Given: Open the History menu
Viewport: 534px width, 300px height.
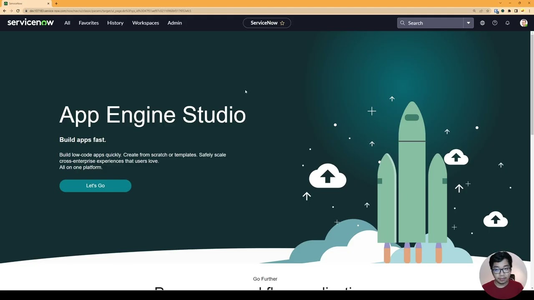Looking at the screenshot, I should pos(115,23).
